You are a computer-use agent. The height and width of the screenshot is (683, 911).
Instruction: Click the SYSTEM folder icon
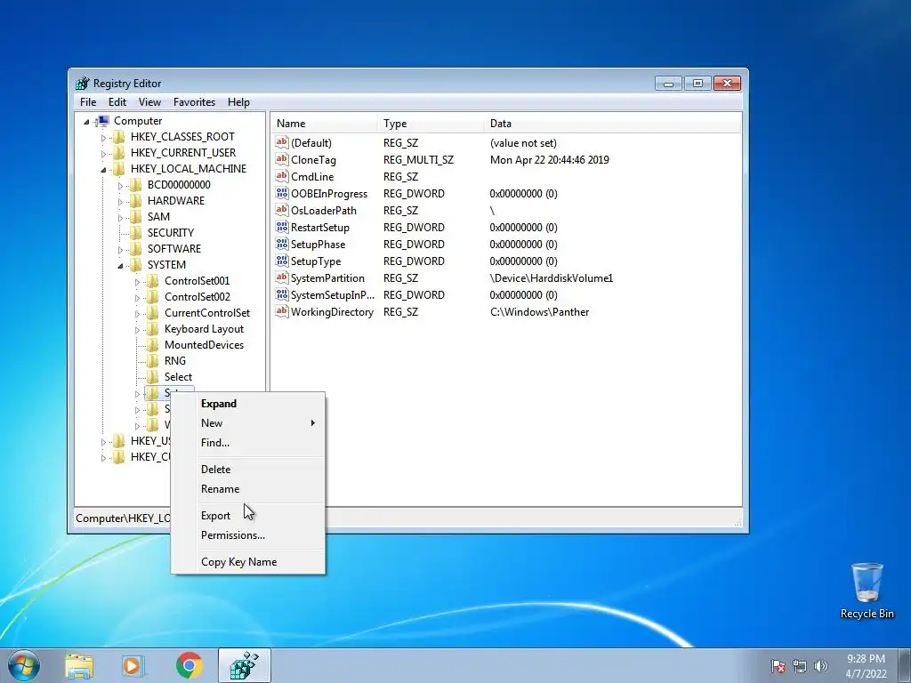[136, 265]
